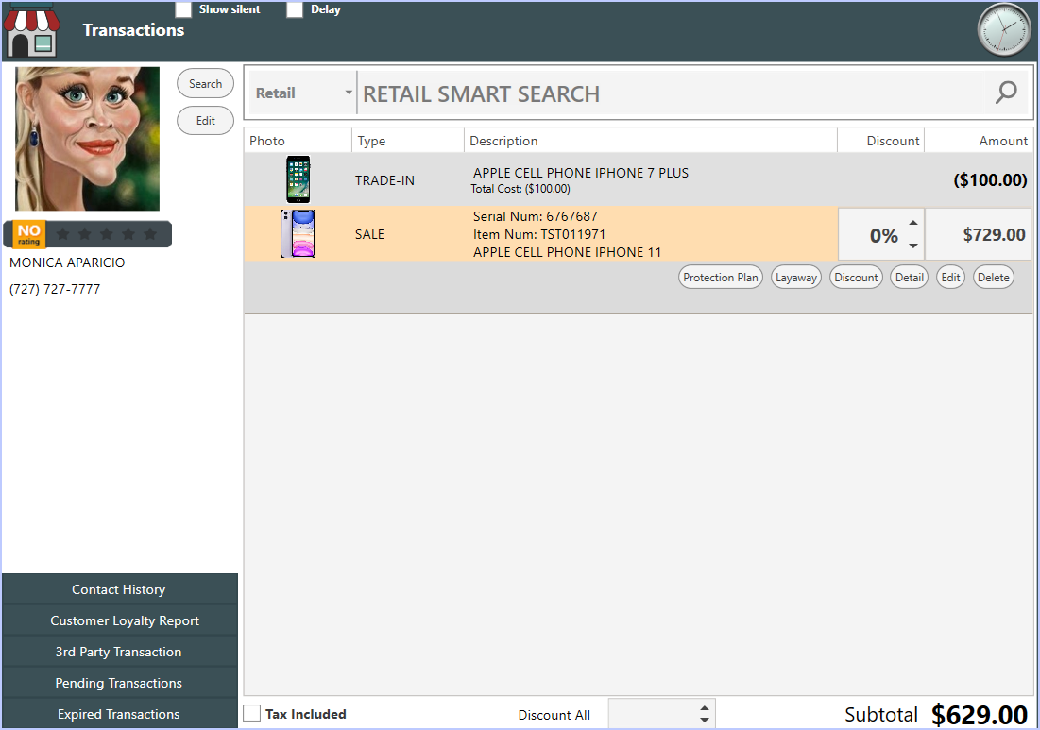Click the ($100.00) trade-in amount
Image resolution: width=1040 pixels, height=730 pixels.
pyautogui.click(x=990, y=179)
